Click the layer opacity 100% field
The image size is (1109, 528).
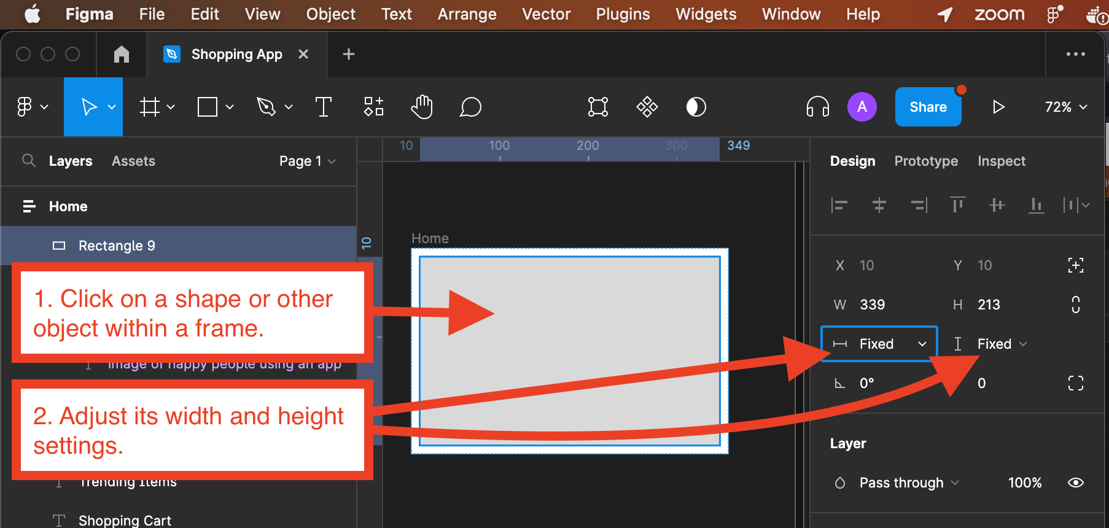click(x=1024, y=483)
